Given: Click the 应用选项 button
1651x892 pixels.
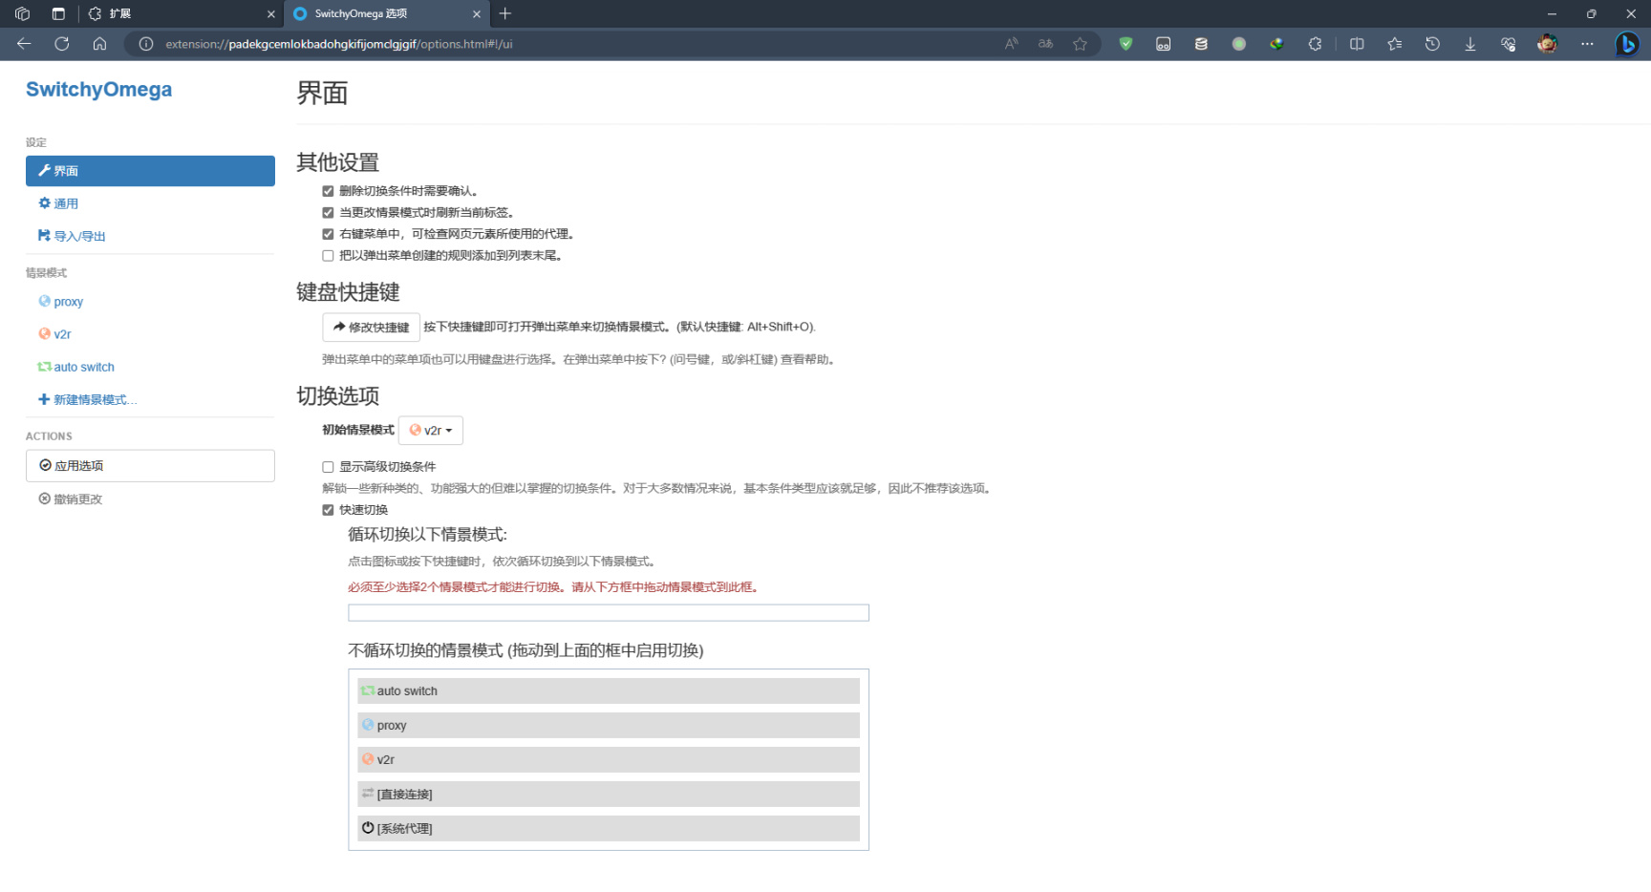Looking at the screenshot, I should click(150, 466).
